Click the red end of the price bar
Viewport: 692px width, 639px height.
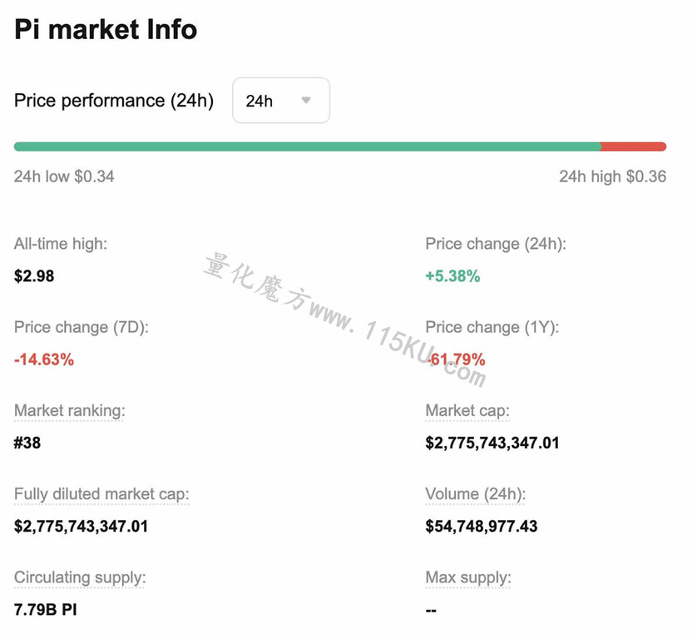(633, 146)
